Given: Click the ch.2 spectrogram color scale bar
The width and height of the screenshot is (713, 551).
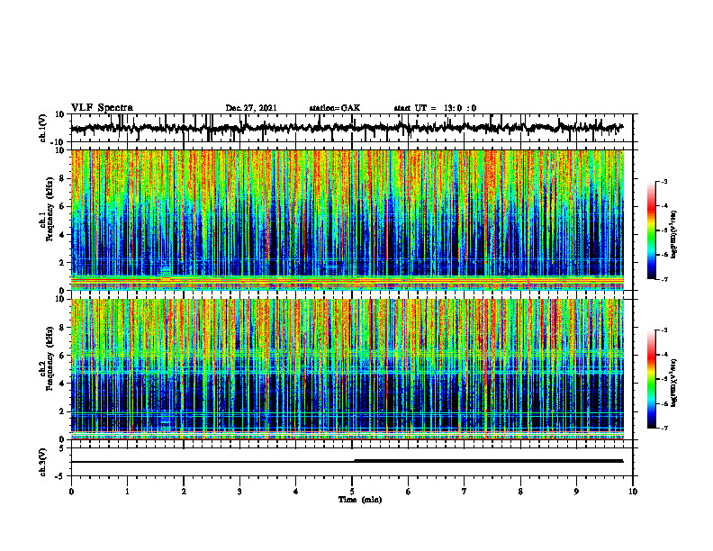Looking at the screenshot, I should pyautogui.click(x=652, y=379).
